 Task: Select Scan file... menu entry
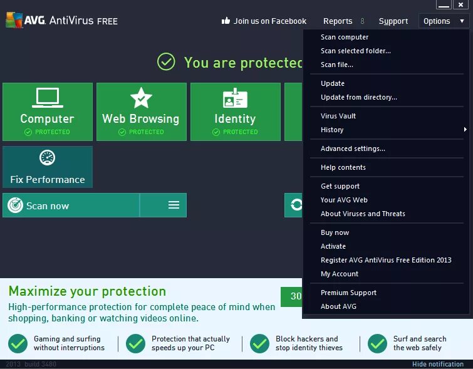coord(336,65)
